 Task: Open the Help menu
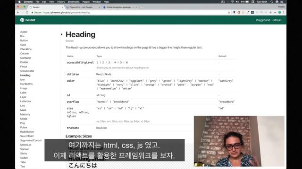[106, 2]
